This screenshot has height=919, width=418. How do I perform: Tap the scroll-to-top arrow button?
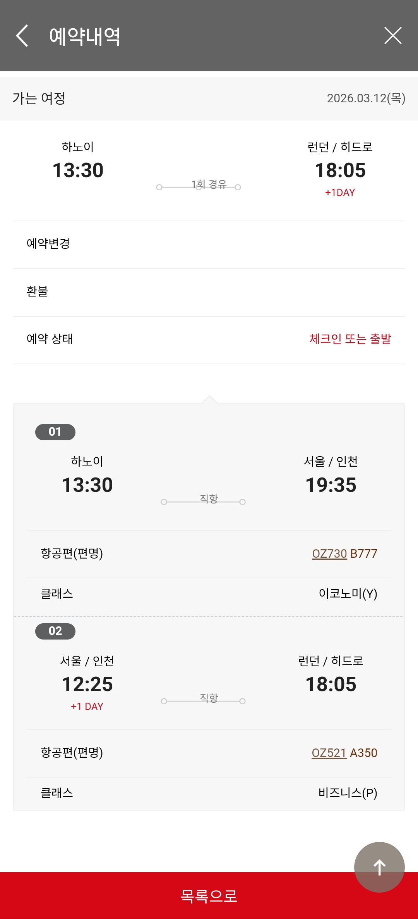coord(379,867)
